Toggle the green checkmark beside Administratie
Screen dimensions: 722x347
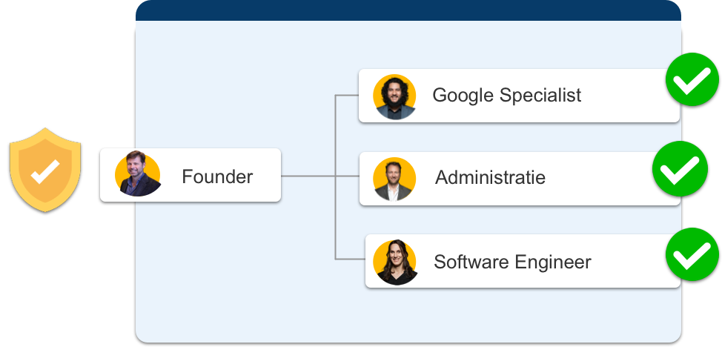point(679,168)
